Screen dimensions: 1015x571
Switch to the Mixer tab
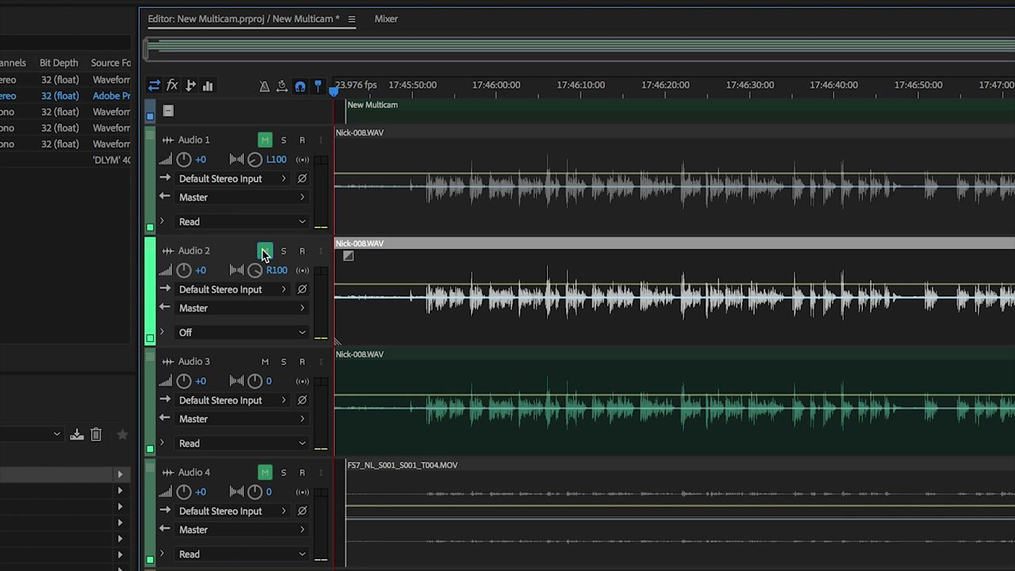point(386,19)
